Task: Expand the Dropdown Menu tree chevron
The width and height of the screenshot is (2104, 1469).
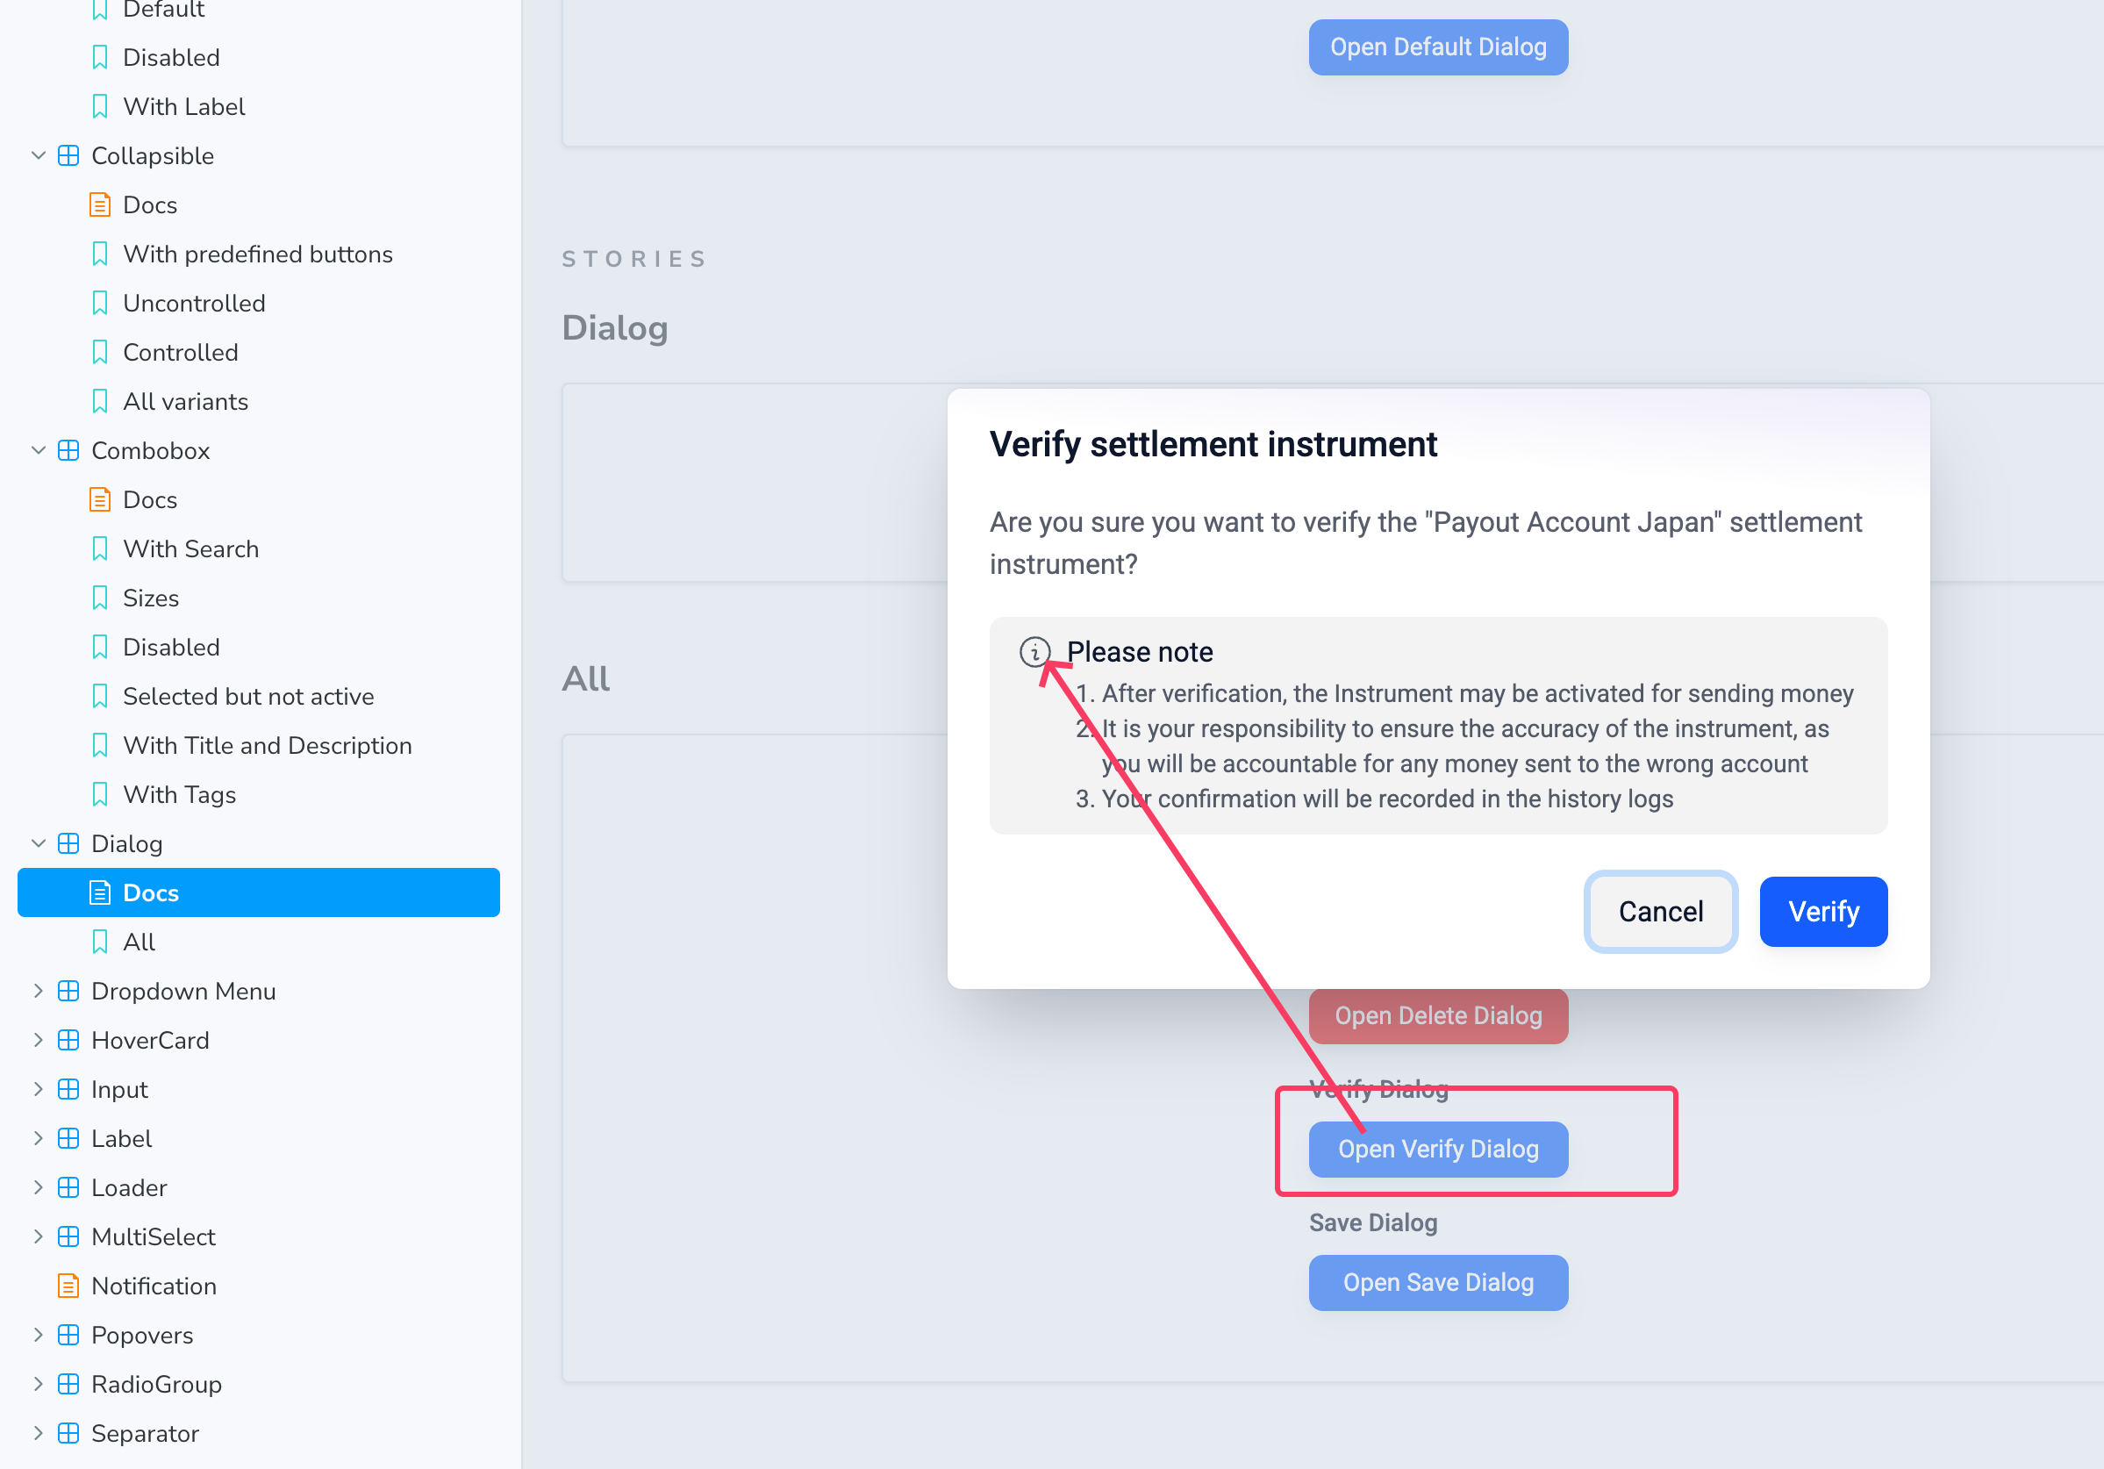Action: [x=39, y=991]
